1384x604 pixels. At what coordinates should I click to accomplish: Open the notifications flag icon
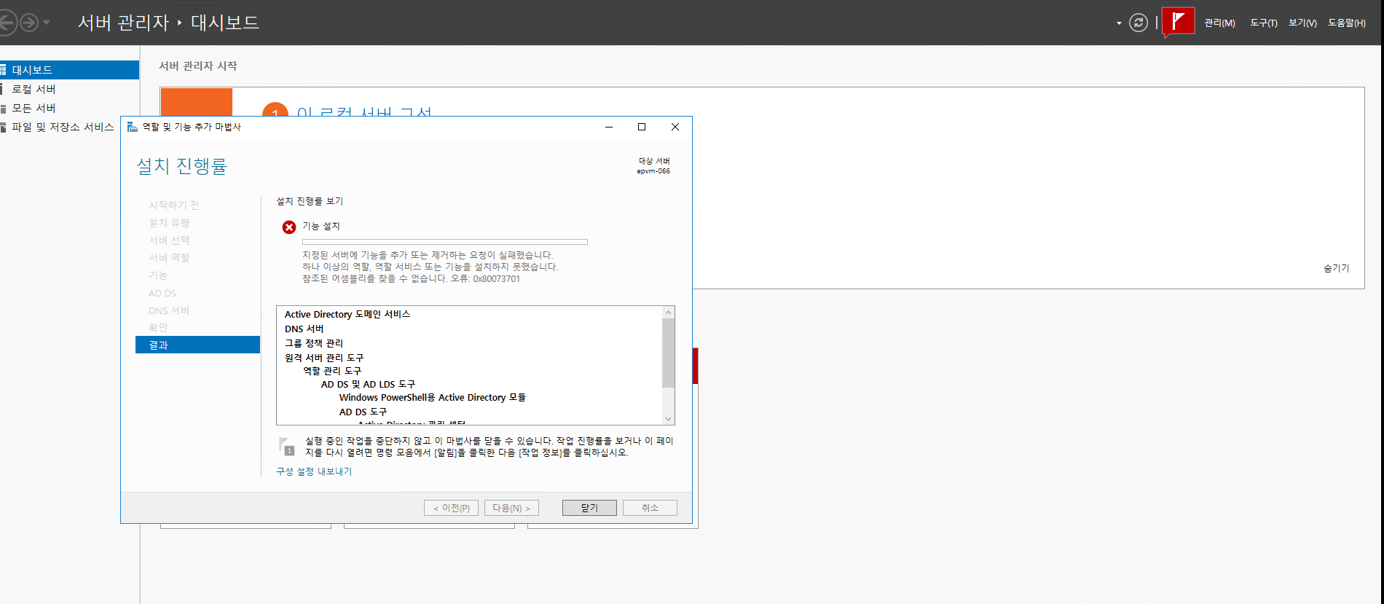pyautogui.click(x=1178, y=22)
